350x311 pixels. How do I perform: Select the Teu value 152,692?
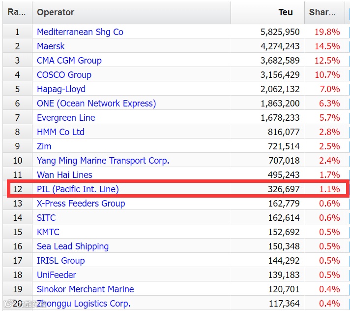tap(284, 232)
